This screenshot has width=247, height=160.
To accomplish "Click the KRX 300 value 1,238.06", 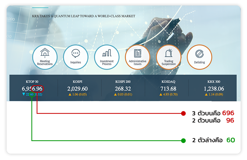I will tap(214, 89).
